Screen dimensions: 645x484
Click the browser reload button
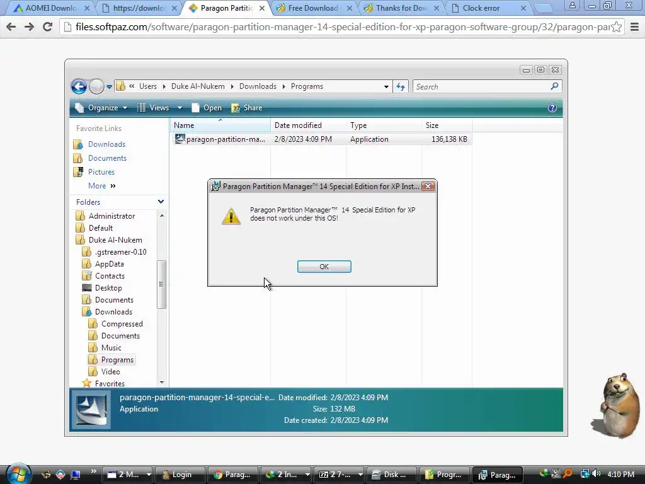(48, 27)
